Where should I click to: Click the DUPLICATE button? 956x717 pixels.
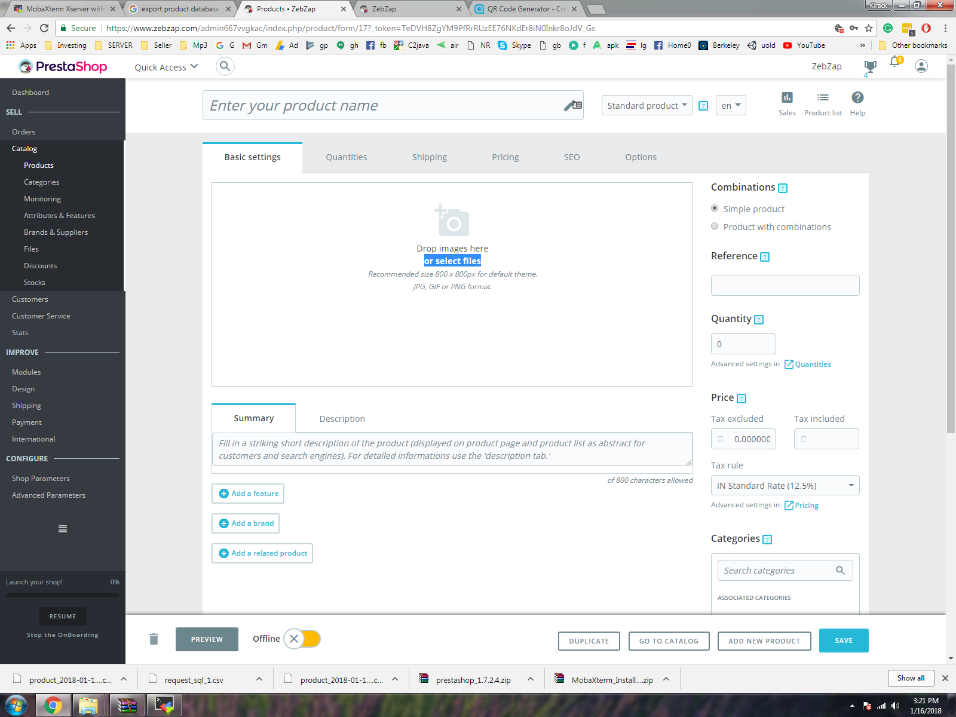pos(589,641)
